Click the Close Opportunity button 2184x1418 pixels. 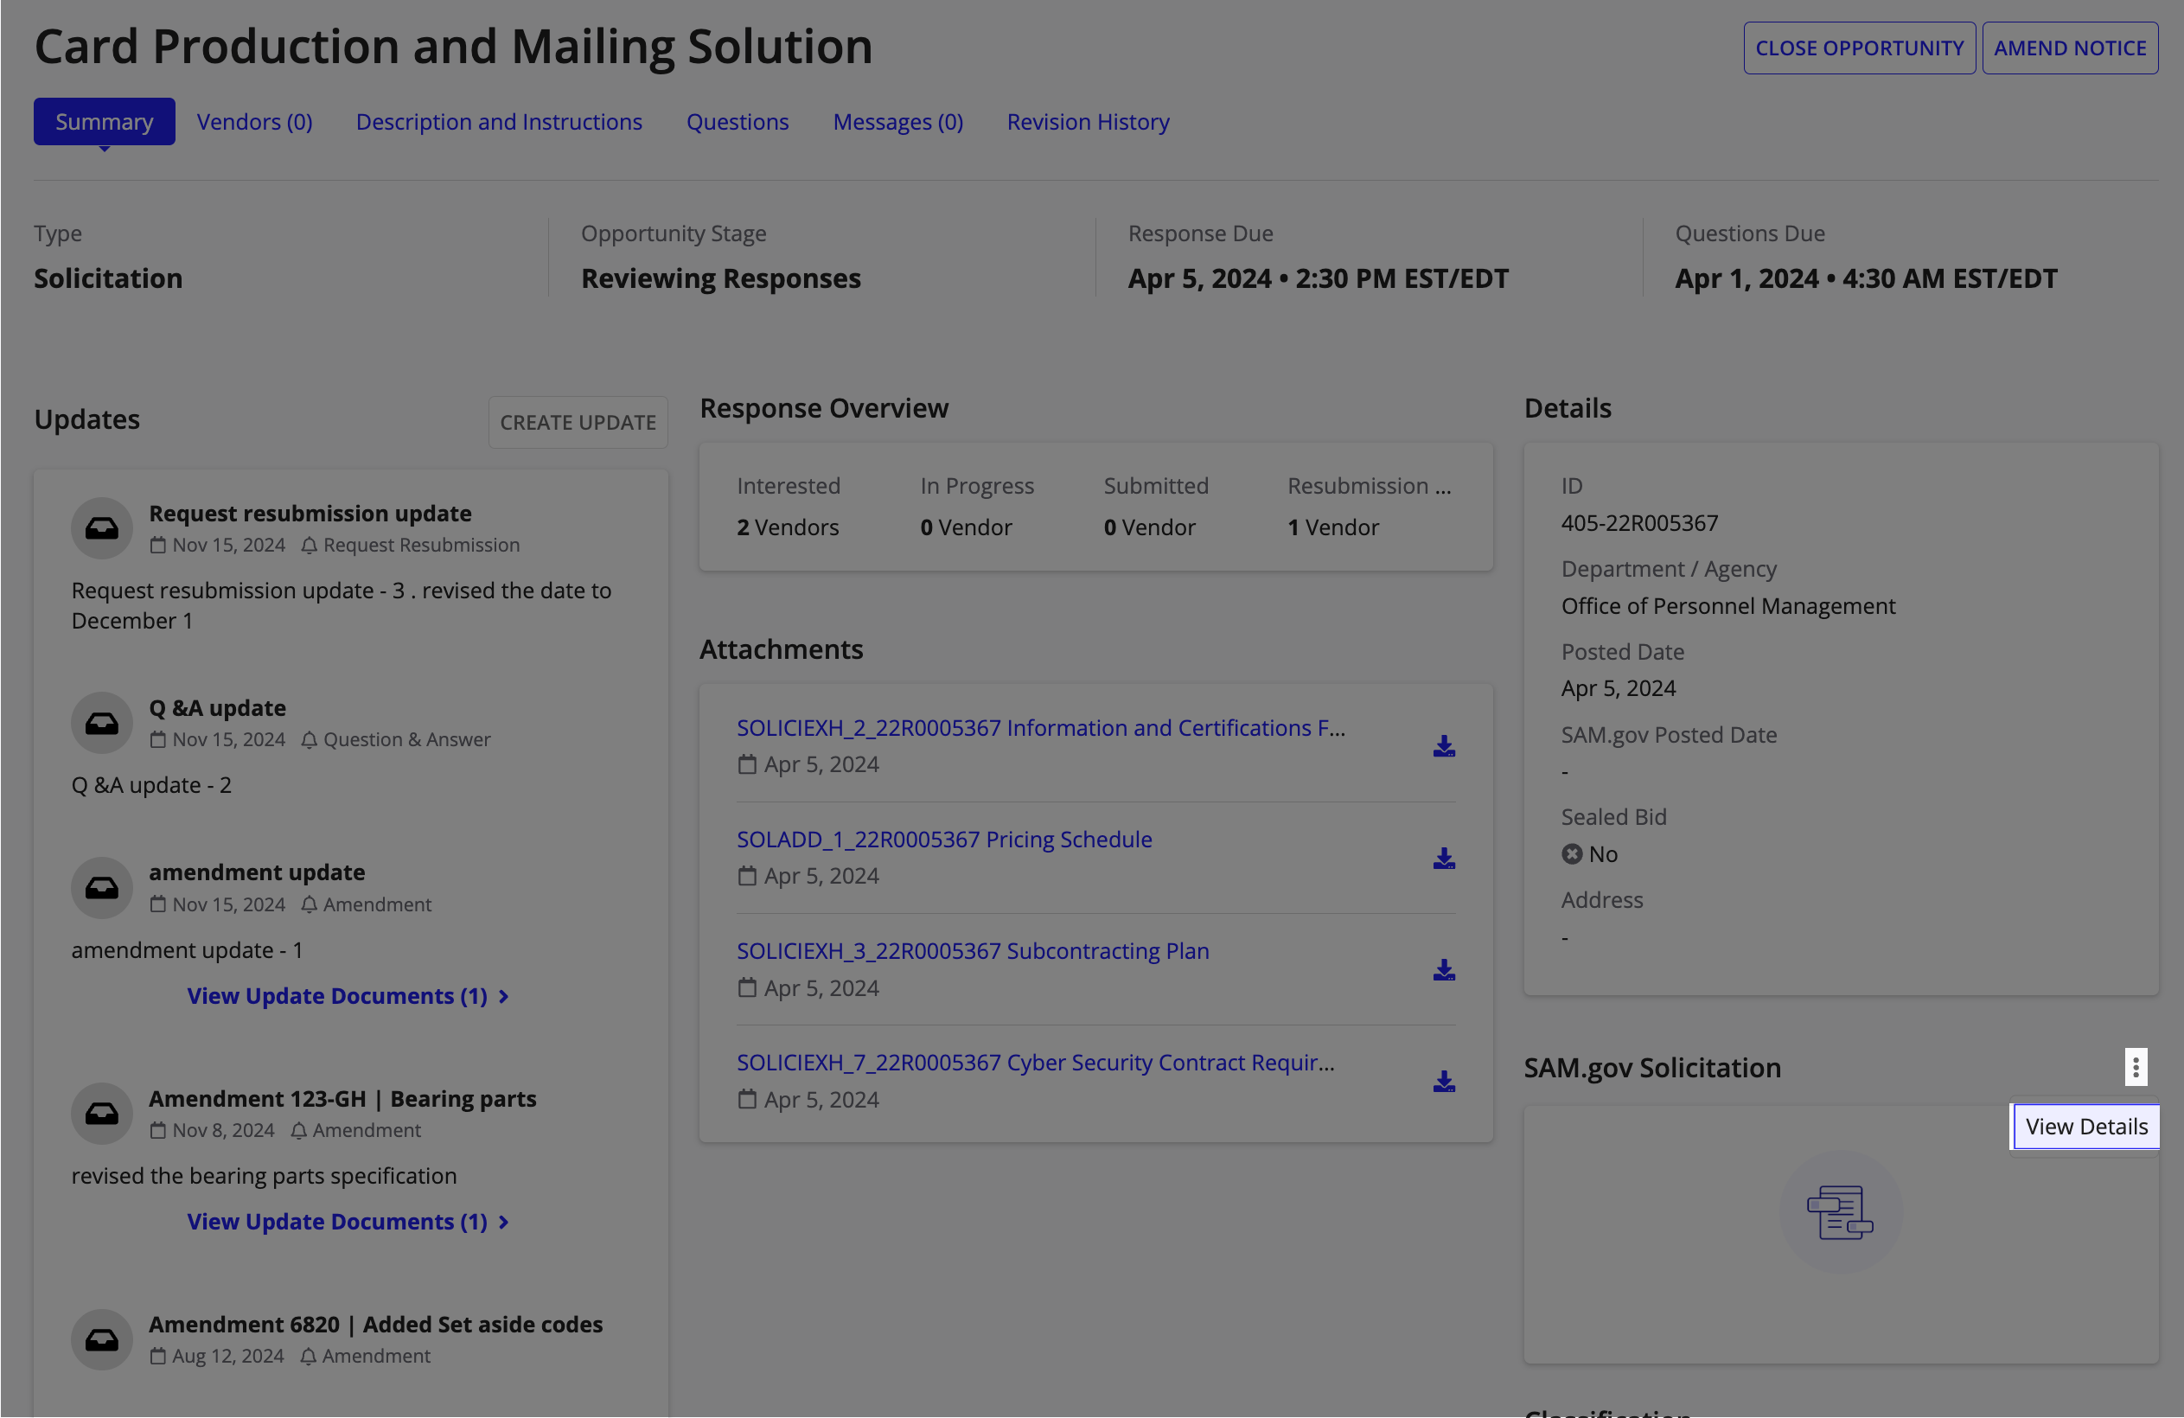(x=1858, y=48)
